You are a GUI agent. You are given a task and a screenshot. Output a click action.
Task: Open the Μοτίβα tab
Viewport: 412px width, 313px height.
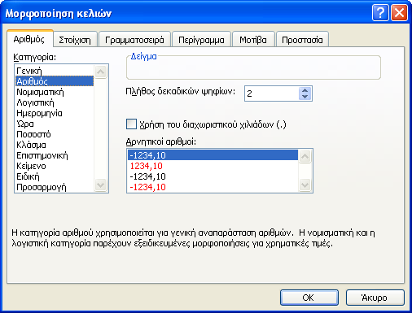253,40
